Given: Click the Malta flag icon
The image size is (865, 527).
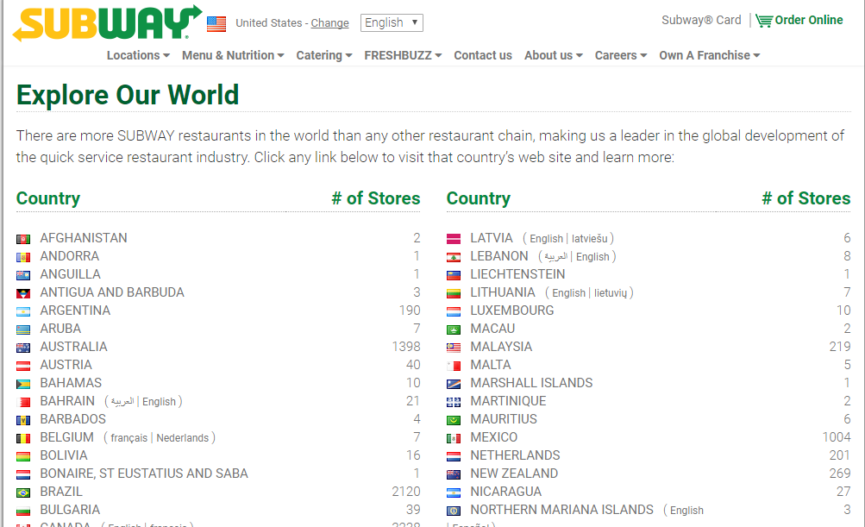Looking at the screenshot, I should tap(454, 366).
